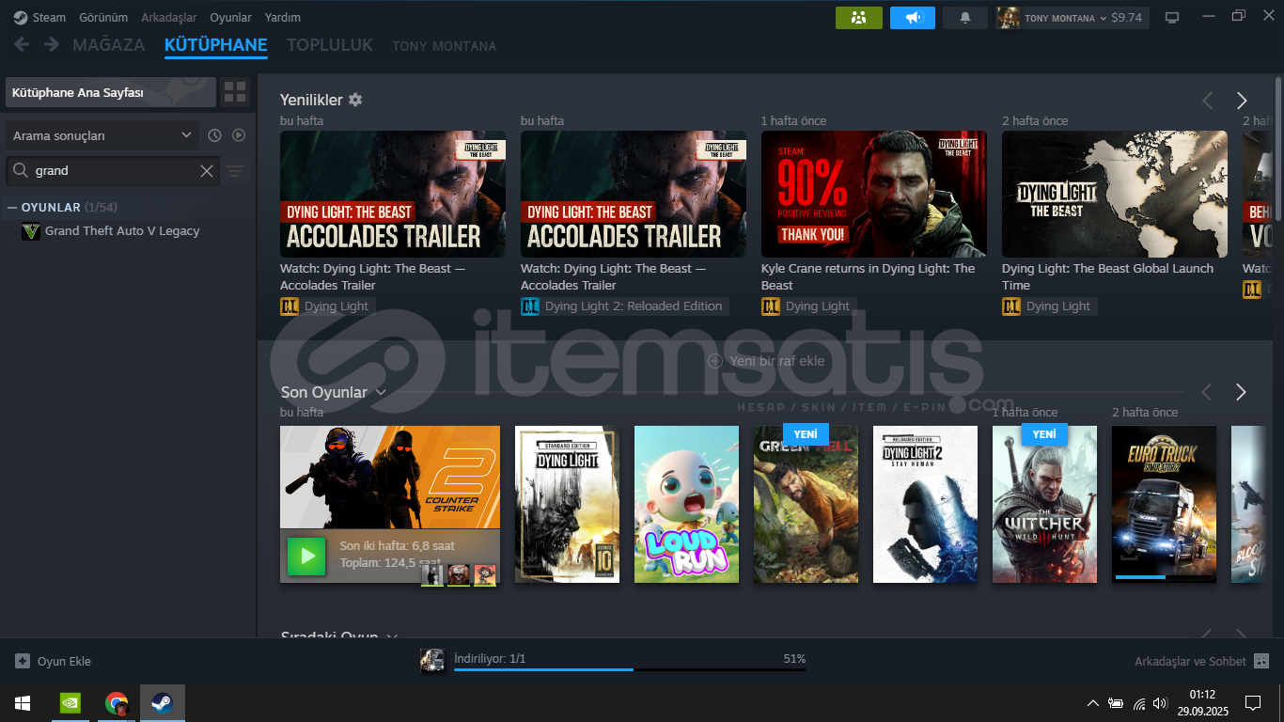Click the Steam logo menu
Viewport: 1284px width, 722px height.
[39, 17]
